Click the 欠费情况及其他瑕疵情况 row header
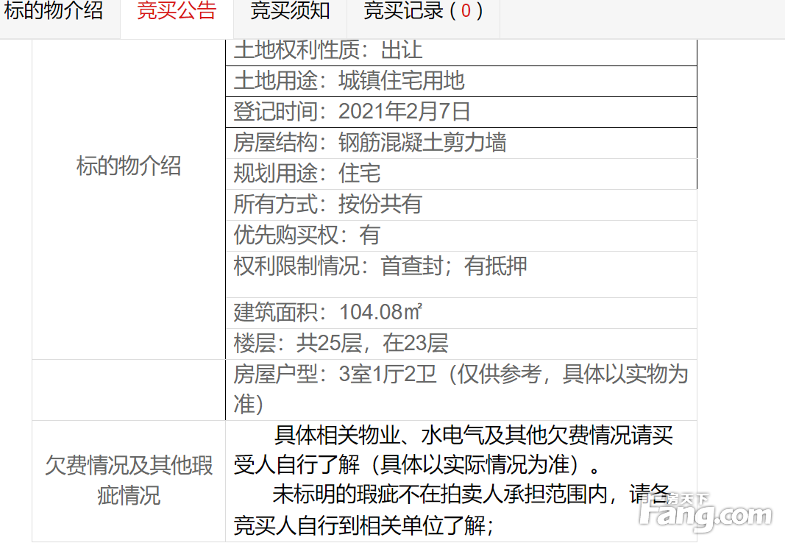The width and height of the screenshot is (785, 543). click(129, 480)
